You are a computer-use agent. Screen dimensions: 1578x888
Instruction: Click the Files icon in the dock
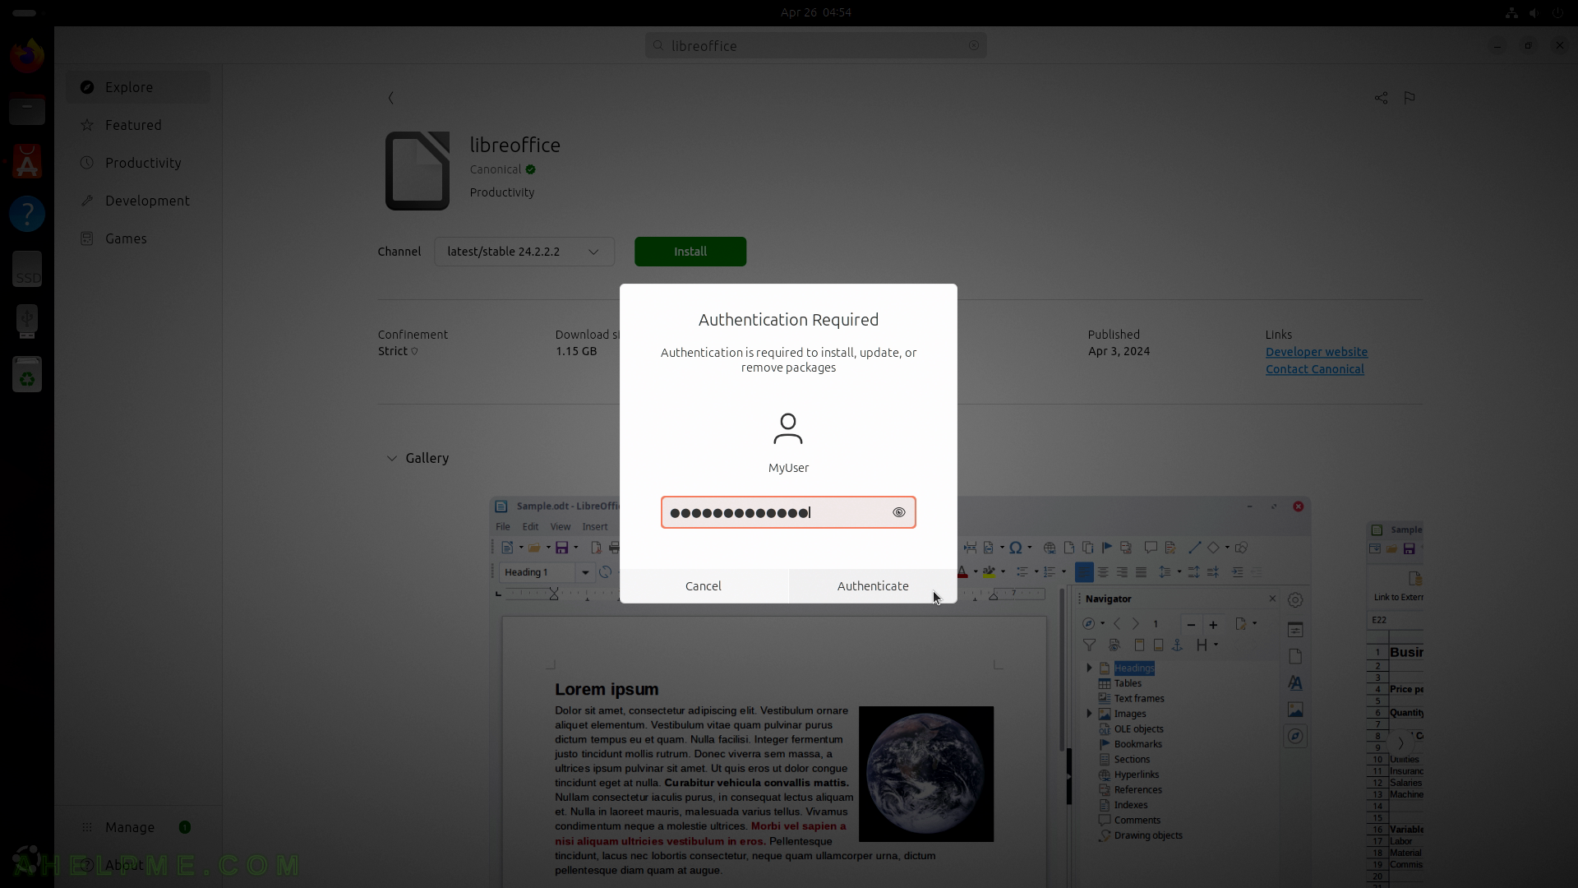pos(27,109)
